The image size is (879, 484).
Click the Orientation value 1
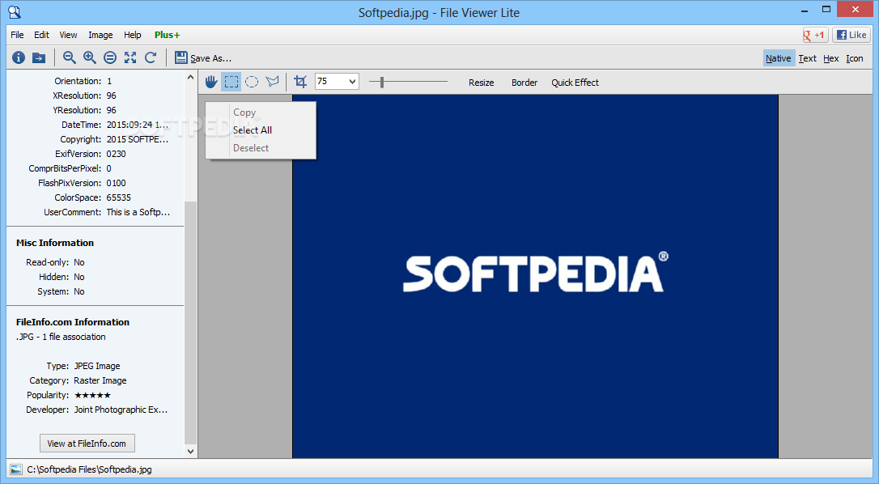point(109,81)
